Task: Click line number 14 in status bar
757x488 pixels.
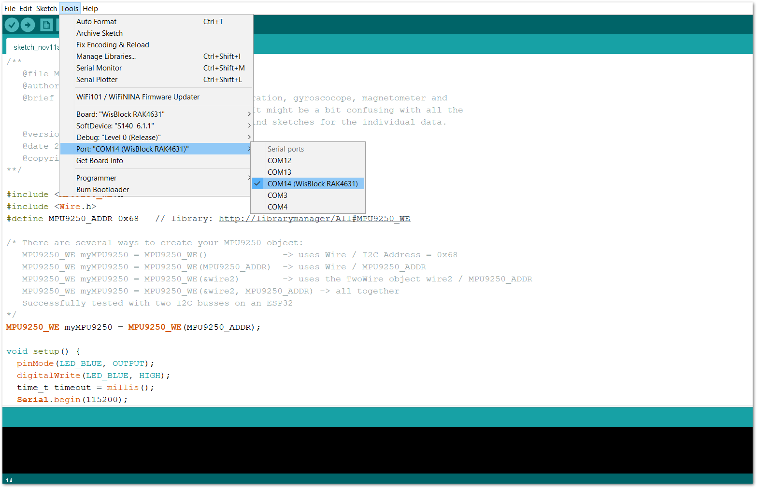Action: click(9, 480)
